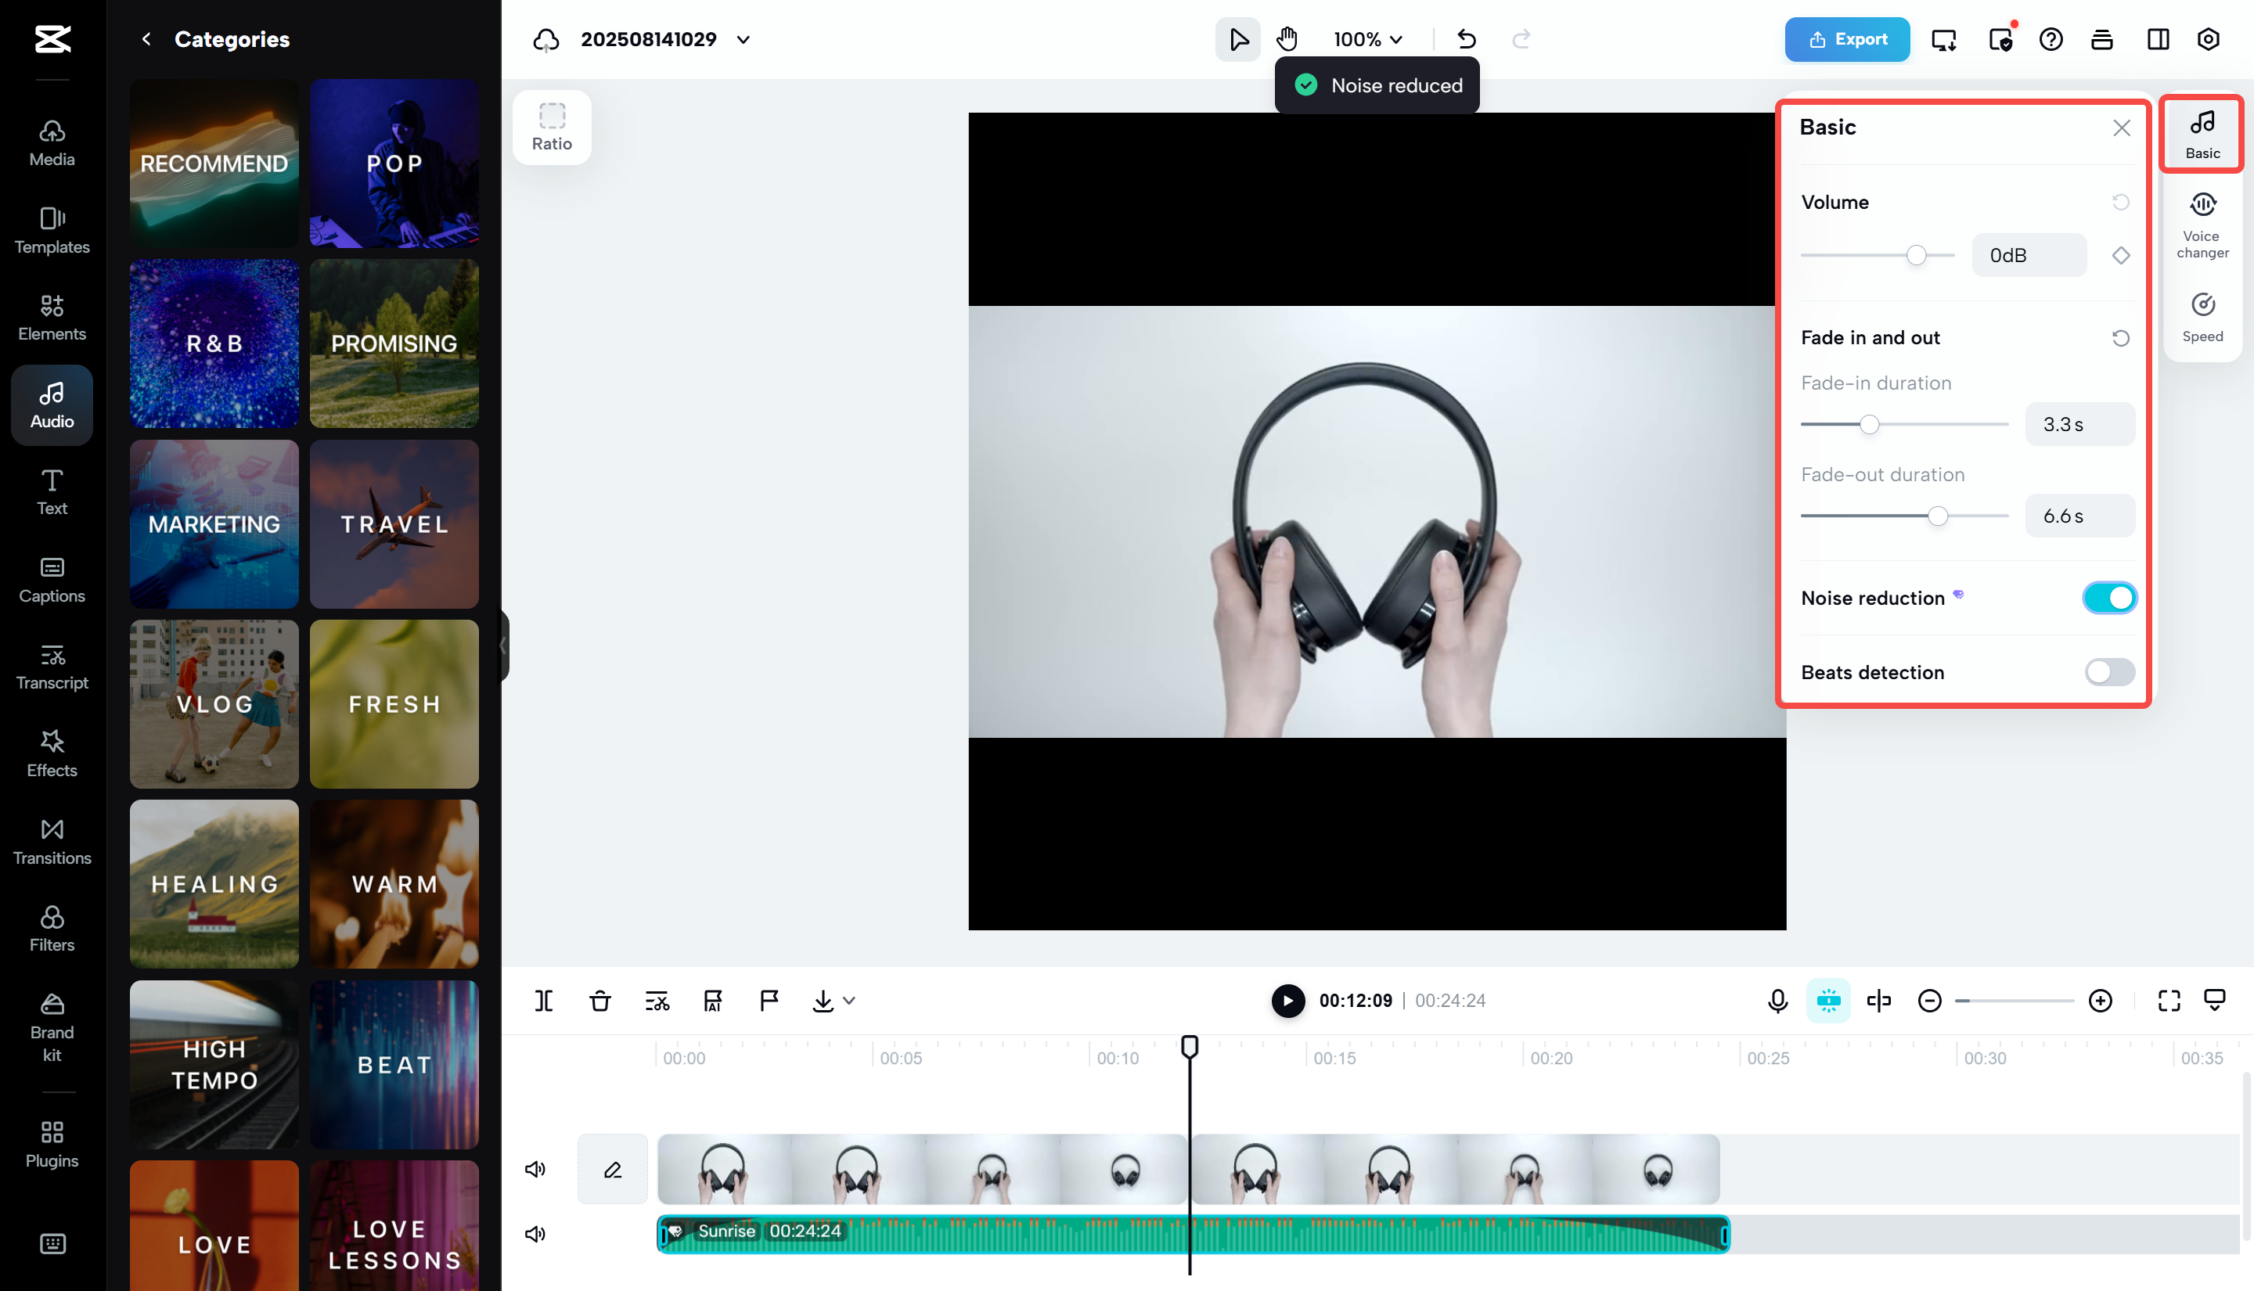Screen dimensions: 2254x1291
Task: Mute the video track speaker icon
Action: 535,1169
